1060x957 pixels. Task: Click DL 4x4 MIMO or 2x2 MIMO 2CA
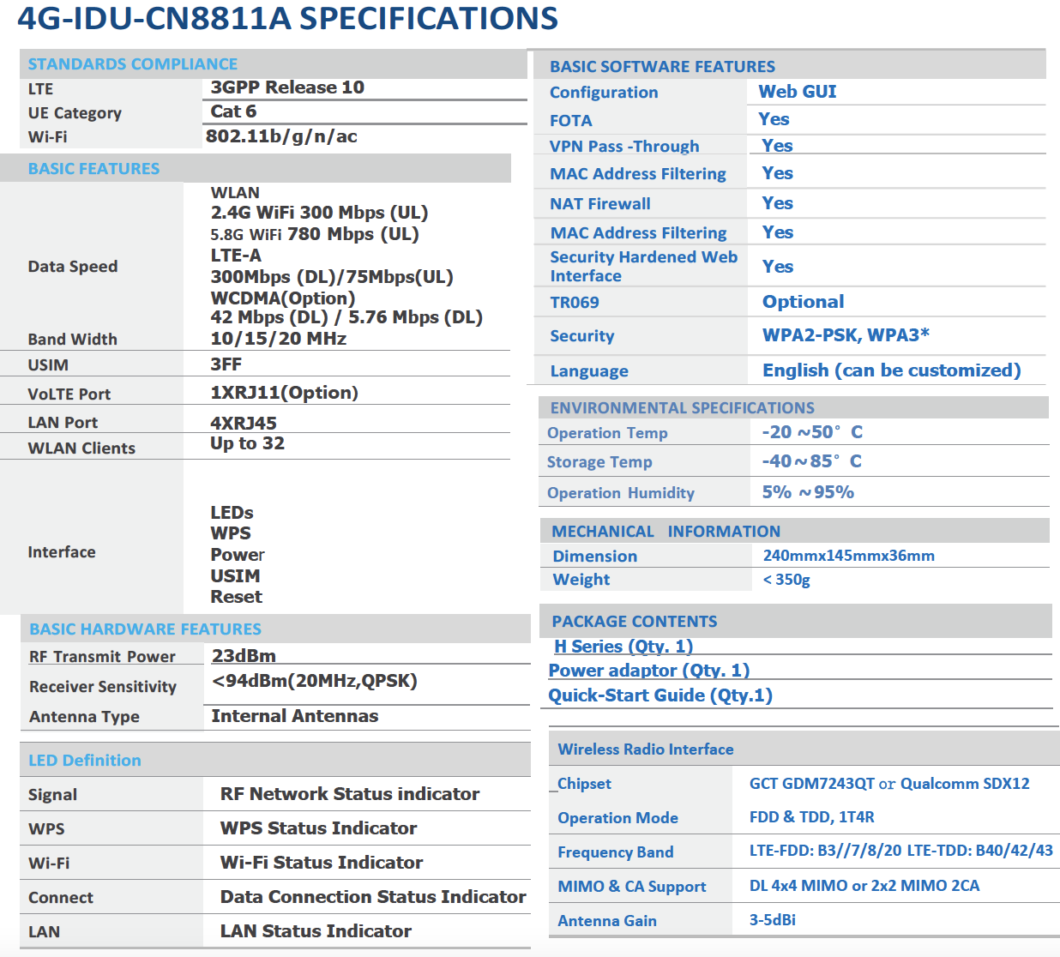864,886
